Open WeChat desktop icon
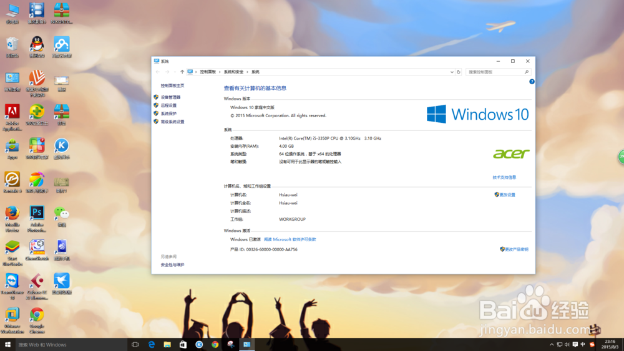 [x=62, y=216]
